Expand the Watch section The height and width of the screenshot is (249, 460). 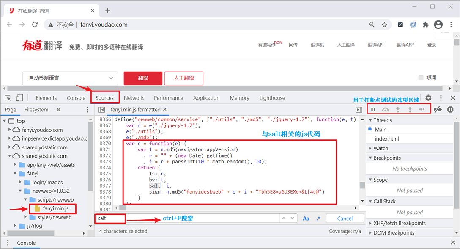[370, 148]
